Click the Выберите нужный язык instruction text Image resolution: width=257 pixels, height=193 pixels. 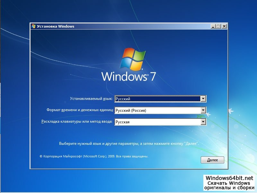[x=129, y=144]
